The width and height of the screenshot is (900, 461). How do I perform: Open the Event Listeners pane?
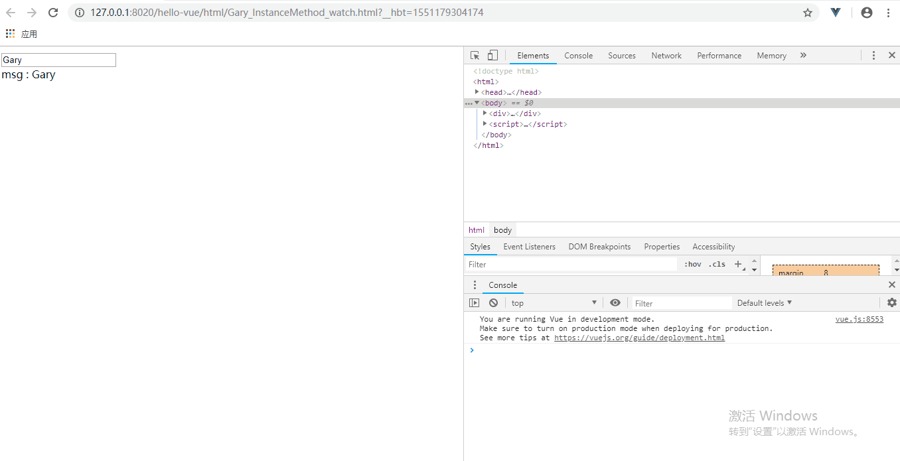(529, 247)
